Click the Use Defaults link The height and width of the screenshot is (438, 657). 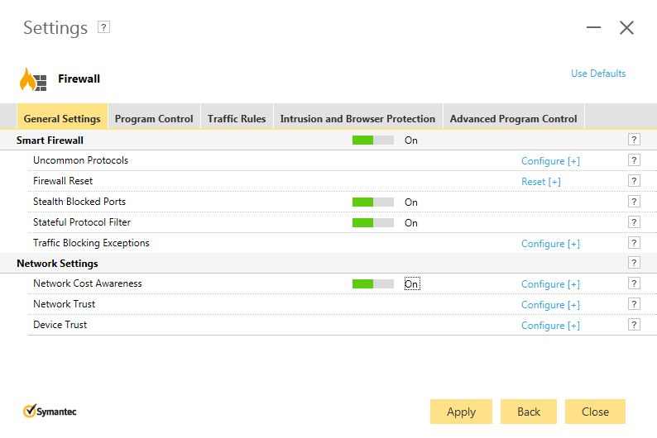coord(598,74)
